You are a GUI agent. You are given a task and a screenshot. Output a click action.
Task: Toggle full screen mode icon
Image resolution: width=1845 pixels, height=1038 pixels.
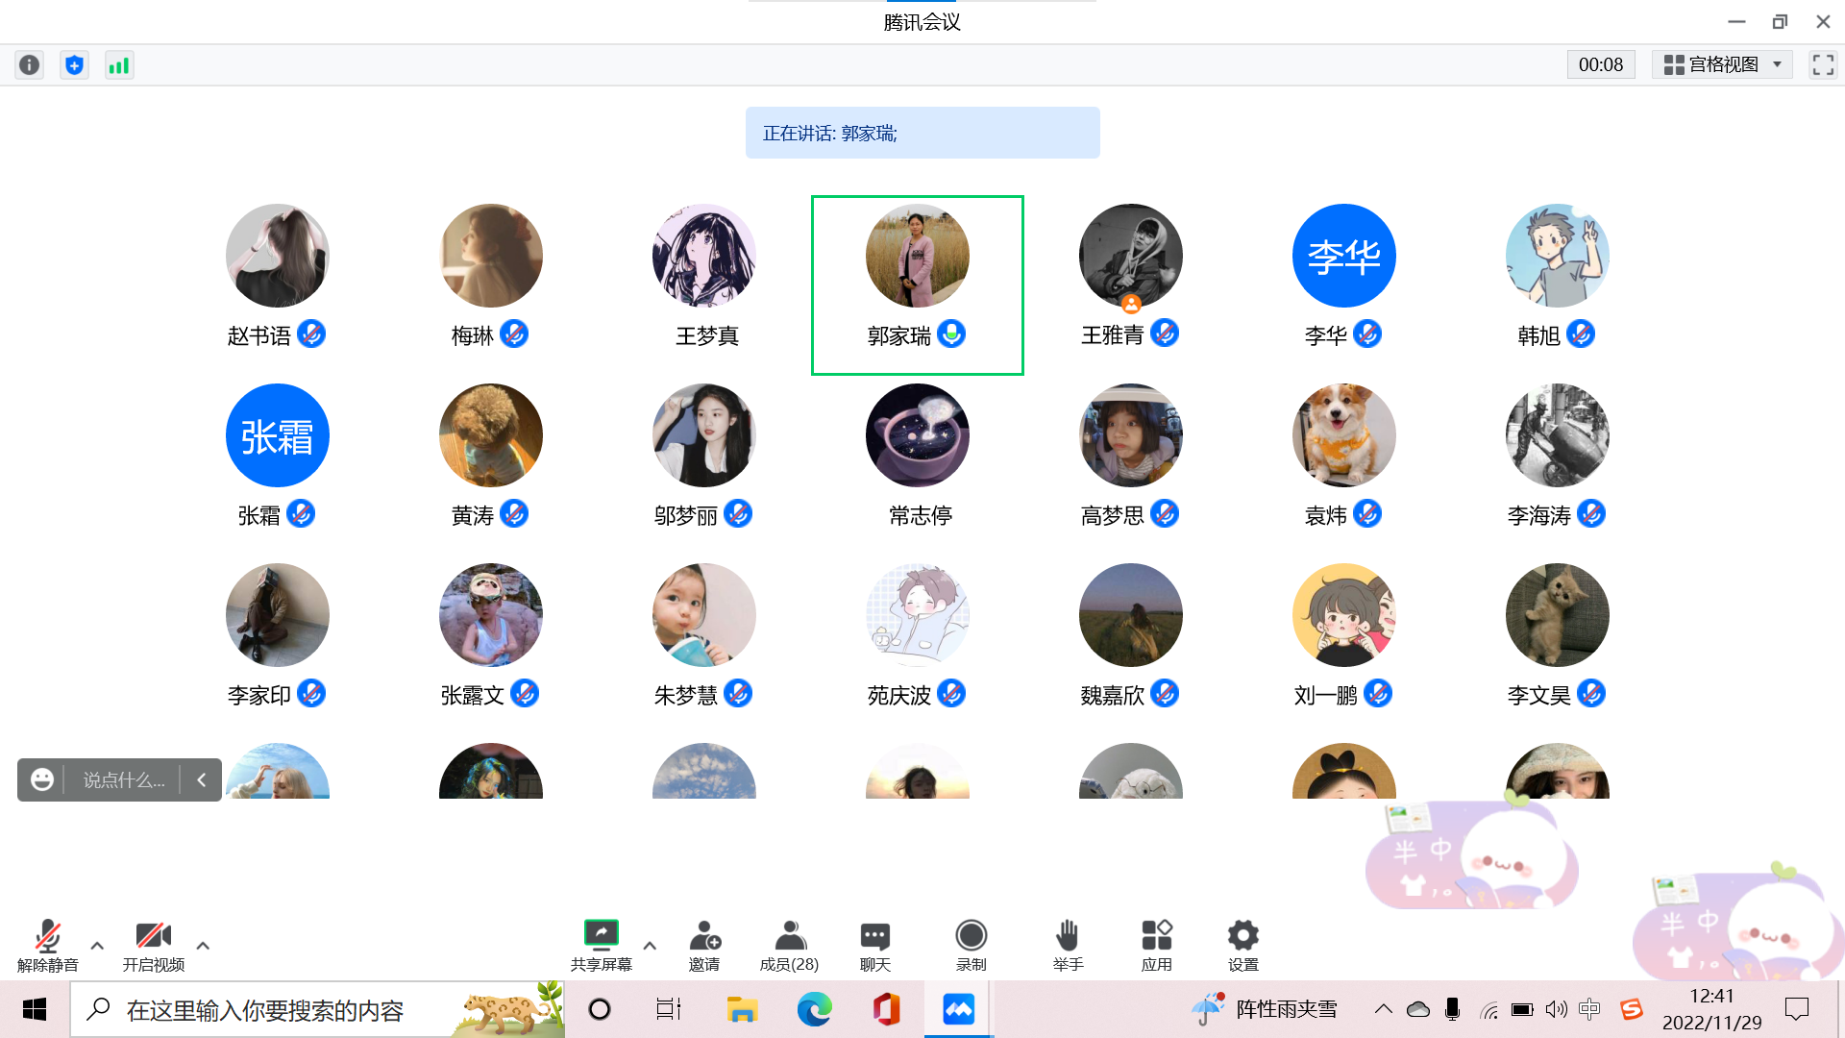pos(1823,64)
